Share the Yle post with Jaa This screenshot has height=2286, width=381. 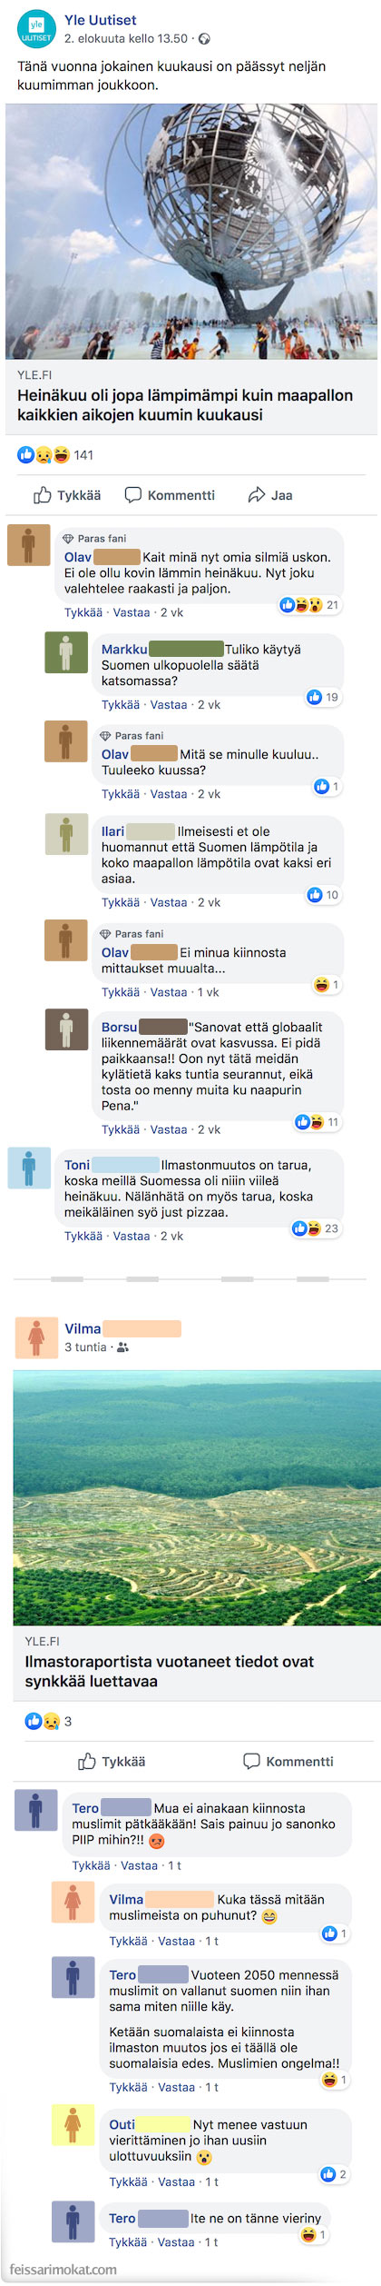pos(269,495)
